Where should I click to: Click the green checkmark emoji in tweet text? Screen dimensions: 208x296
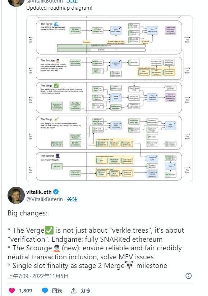[x=49, y=230]
